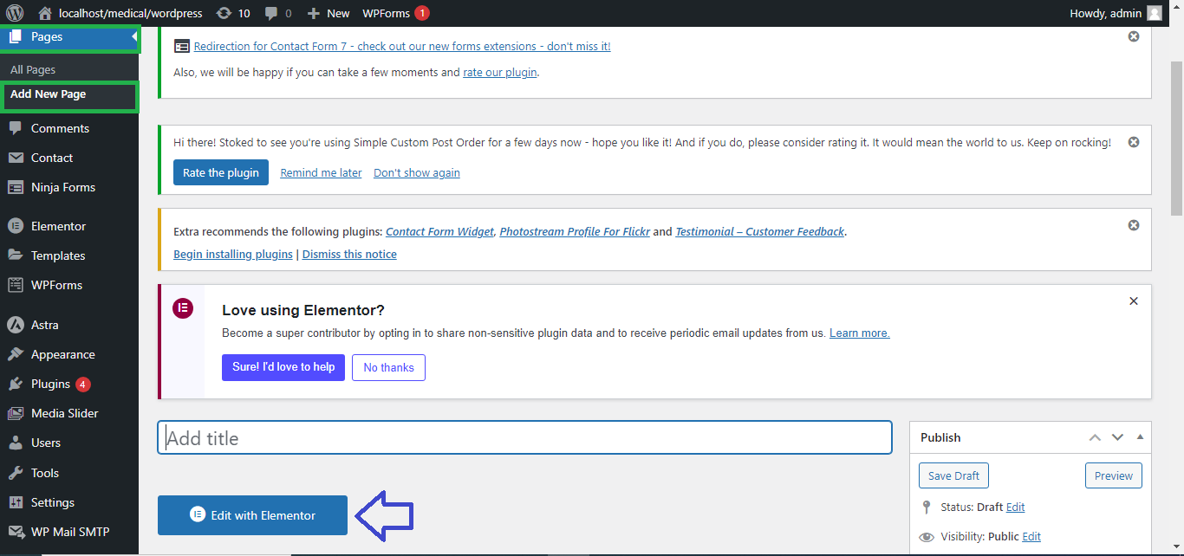This screenshot has height=556, width=1184.
Task: Collapse the Publish panel with triangle toggle
Action: (1140, 437)
